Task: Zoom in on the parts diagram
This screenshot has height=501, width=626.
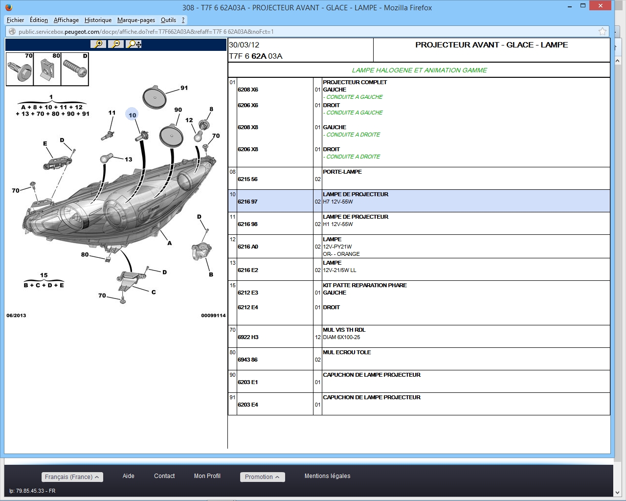Action: coord(98,44)
